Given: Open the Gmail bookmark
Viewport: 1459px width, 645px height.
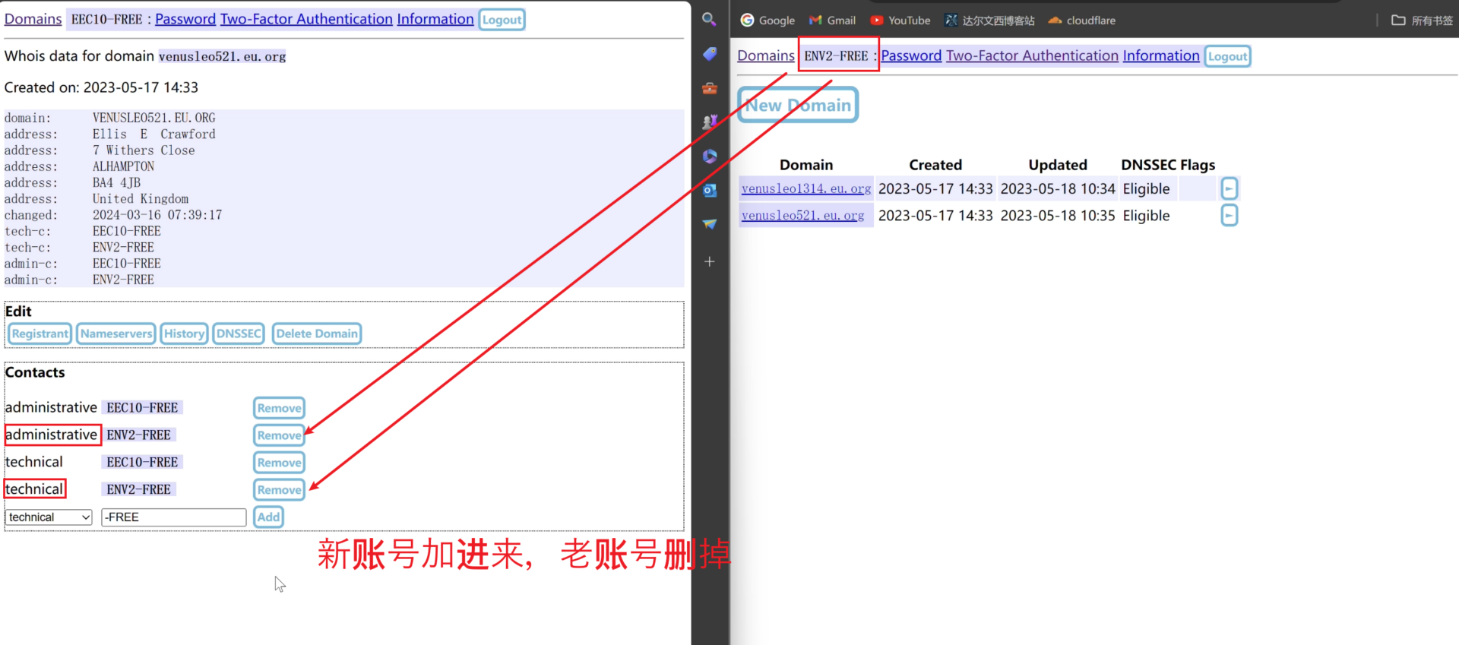Looking at the screenshot, I should click(832, 21).
